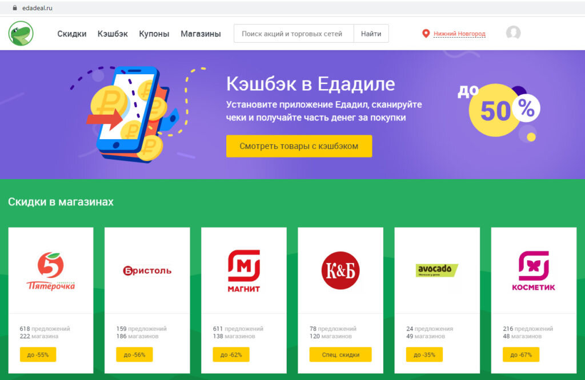Click the К&Б red circle logo

340,270
